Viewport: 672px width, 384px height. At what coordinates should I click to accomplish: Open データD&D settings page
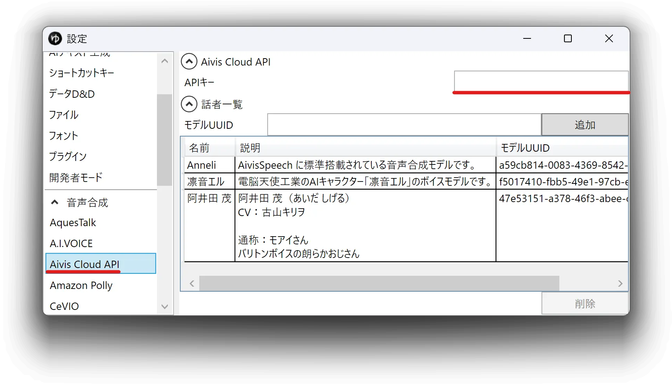[72, 94]
